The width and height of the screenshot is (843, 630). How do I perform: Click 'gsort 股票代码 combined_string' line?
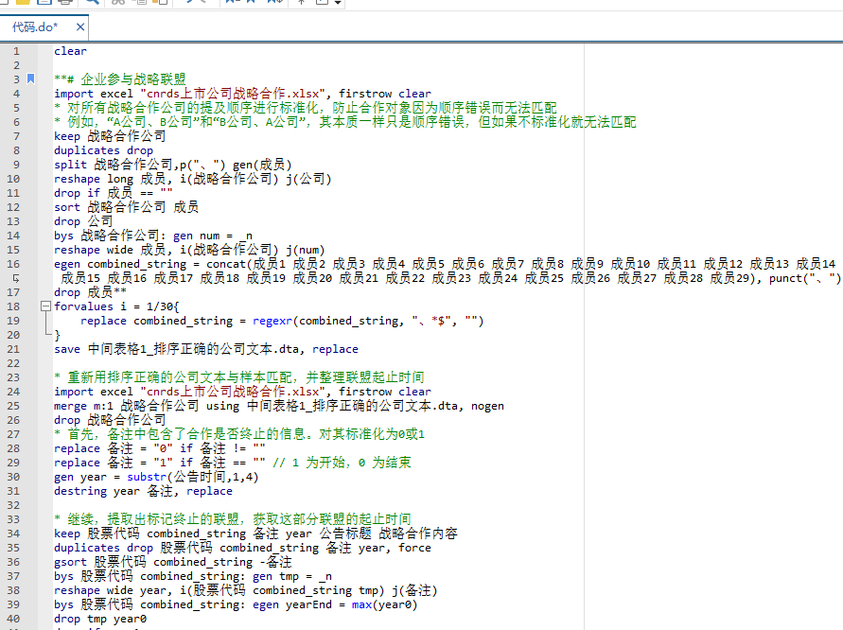(x=172, y=562)
